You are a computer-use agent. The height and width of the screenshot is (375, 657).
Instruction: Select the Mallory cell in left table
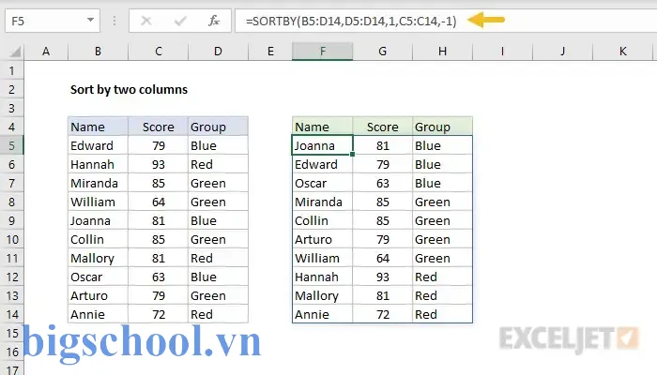click(x=98, y=258)
